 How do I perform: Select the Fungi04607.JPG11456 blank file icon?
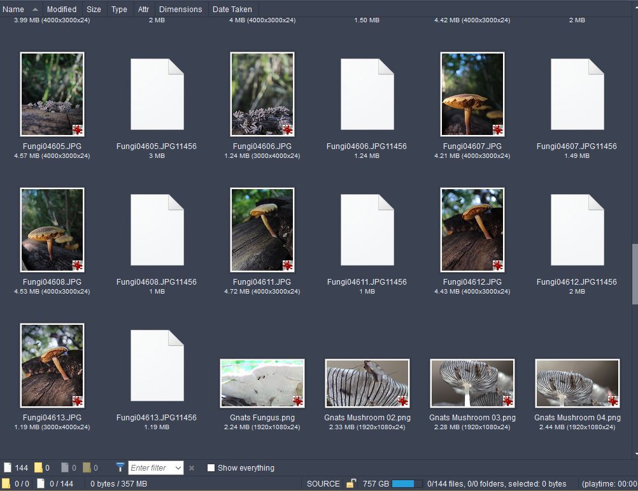tap(577, 94)
